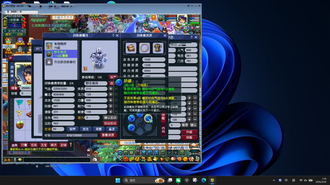The image size is (330, 185).
Task: Click the red heart buff icon
Action: 182,27
